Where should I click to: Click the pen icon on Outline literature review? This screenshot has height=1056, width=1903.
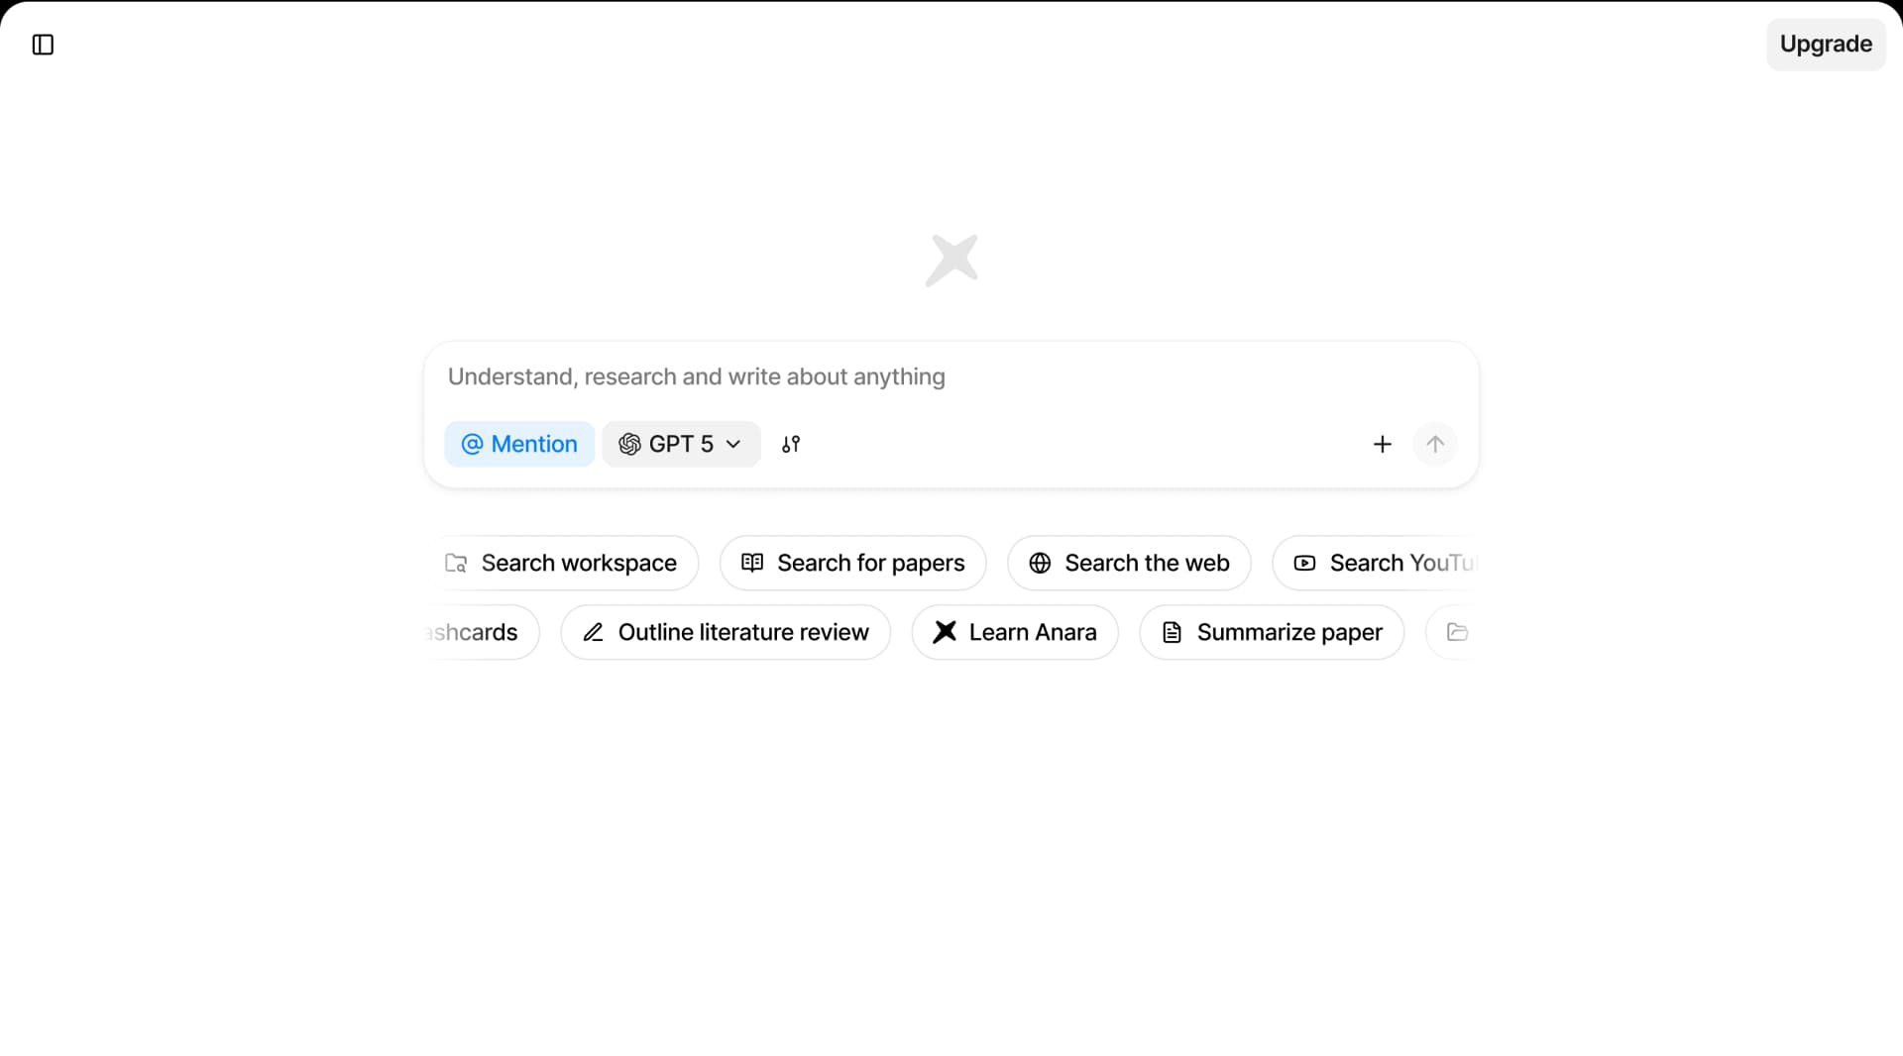(593, 632)
